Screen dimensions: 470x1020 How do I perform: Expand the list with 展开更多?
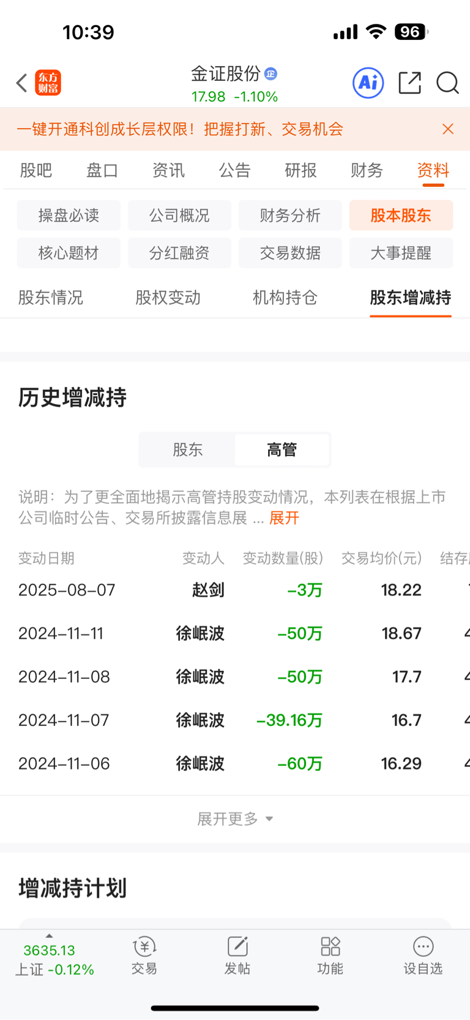pos(235,819)
